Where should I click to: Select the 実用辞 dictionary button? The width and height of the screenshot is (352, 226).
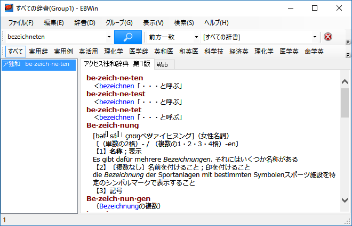pyautogui.click(x=38, y=52)
